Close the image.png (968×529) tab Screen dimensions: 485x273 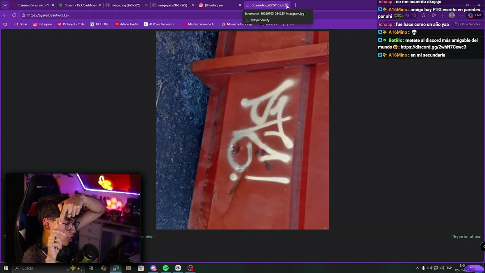click(x=193, y=5)
